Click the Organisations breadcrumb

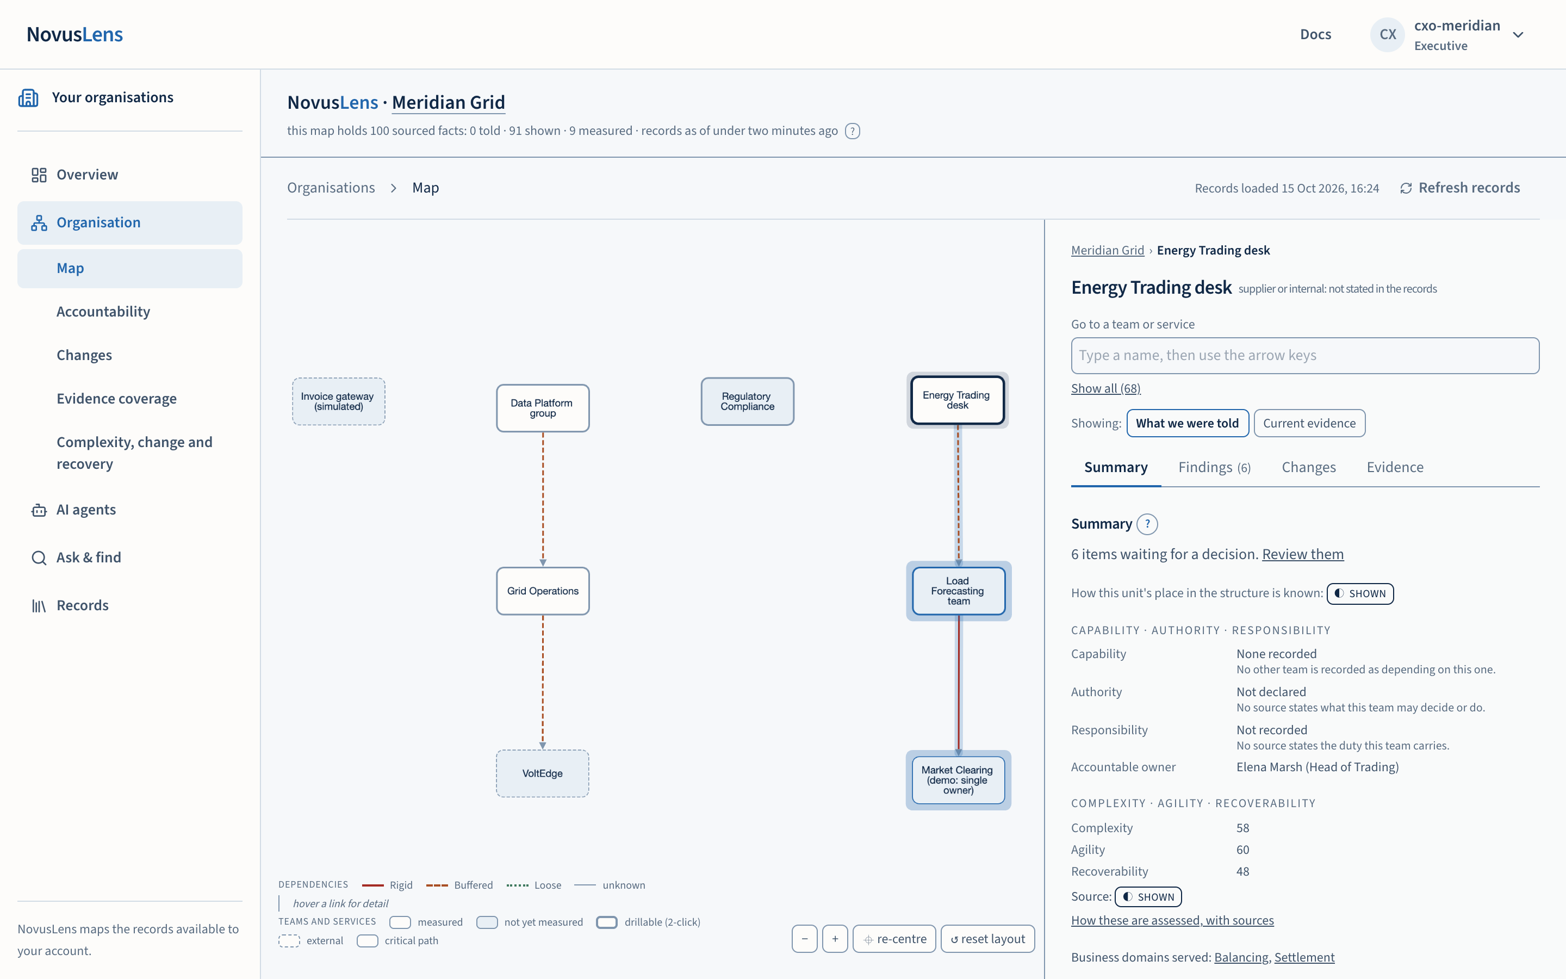331,188
